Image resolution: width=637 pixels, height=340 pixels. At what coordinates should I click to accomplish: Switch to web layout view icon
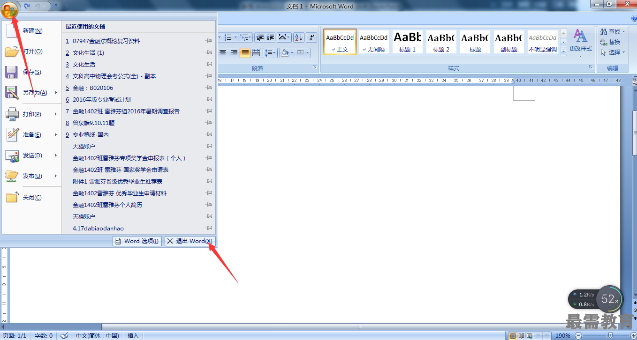[529, 335]
